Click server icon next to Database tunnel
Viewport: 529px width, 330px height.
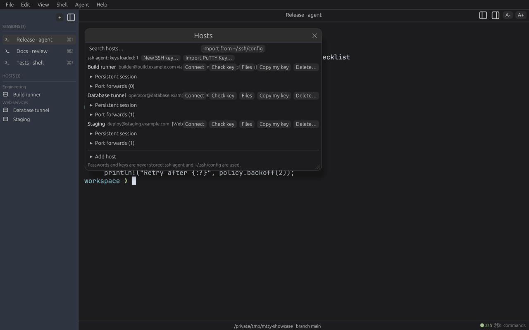click(5, 110)
